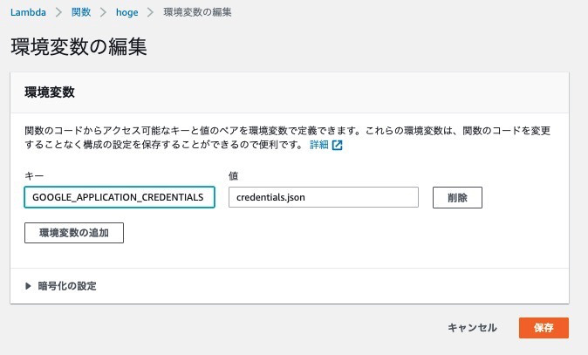Open the hoge function breadcrumb

(x=126, y=12)
